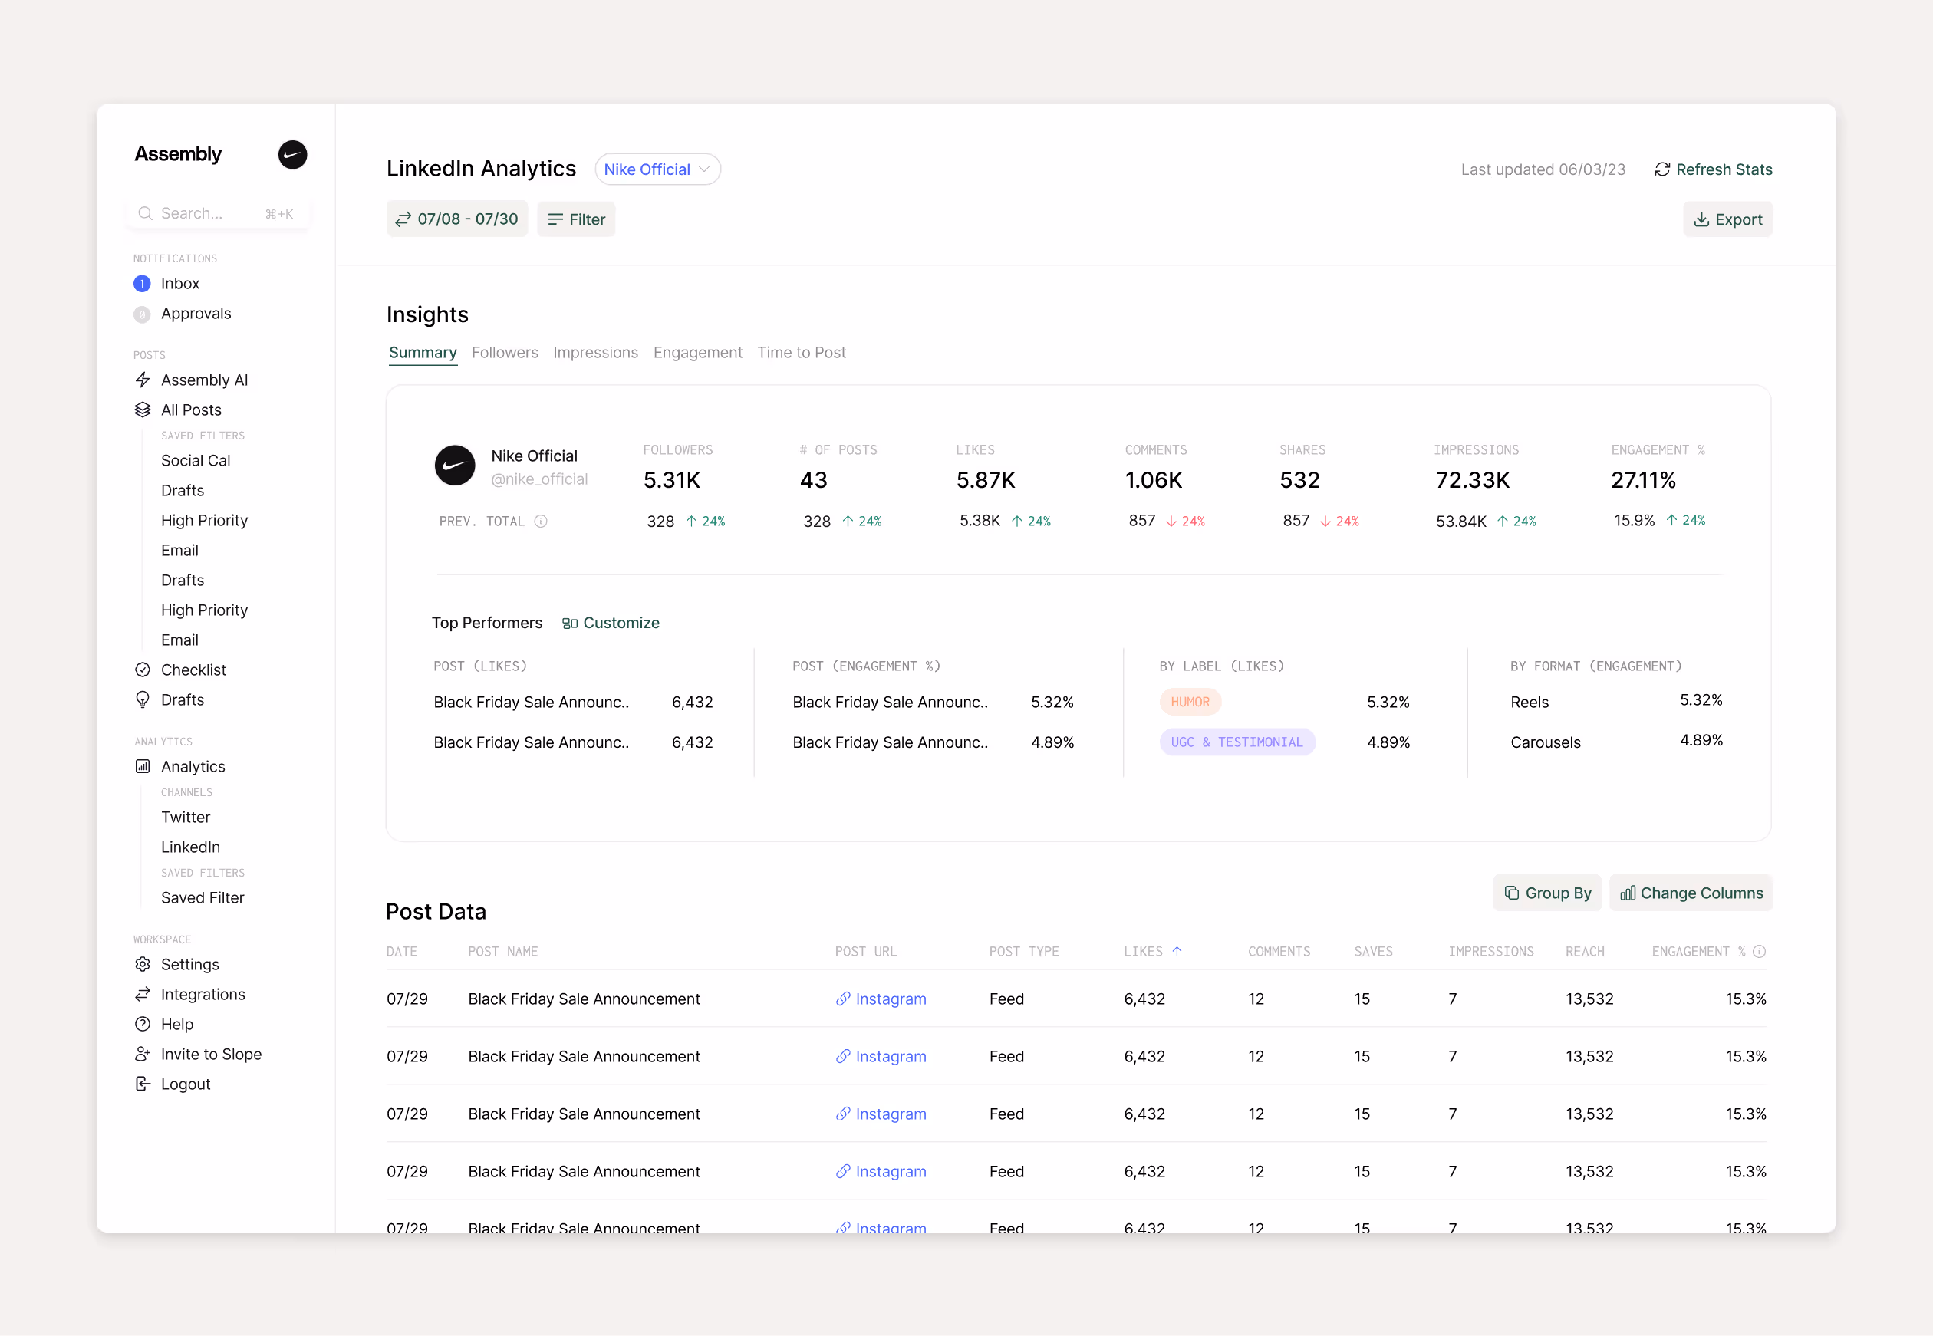The width and height of the screenshot is (1933, 1336).
Task: Click the Nike logo avatar in sidebar header
Action: coord(292,155)
